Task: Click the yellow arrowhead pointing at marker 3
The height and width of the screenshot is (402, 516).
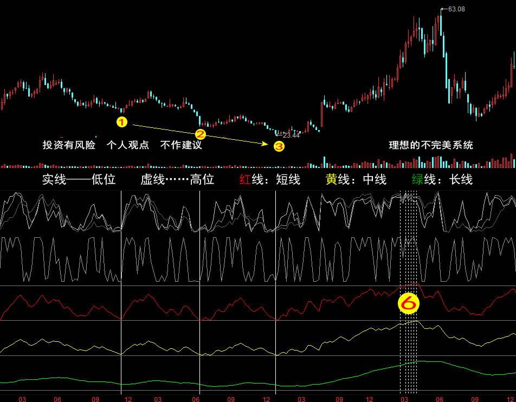Action: 266,144
